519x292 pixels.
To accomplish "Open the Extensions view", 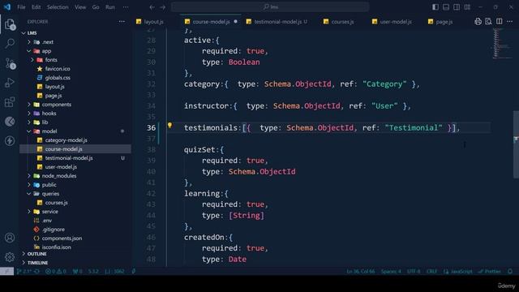I will [10, 102].
